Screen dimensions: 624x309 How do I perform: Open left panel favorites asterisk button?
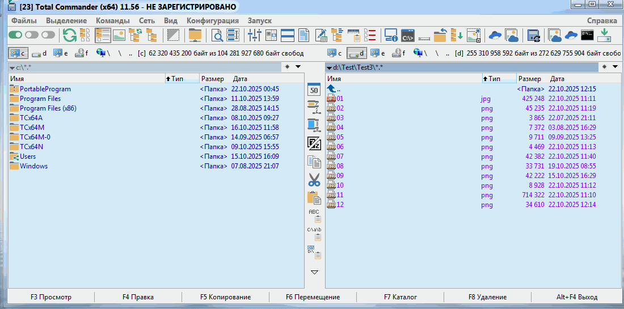pyautogui.click(x=288, y=67)
